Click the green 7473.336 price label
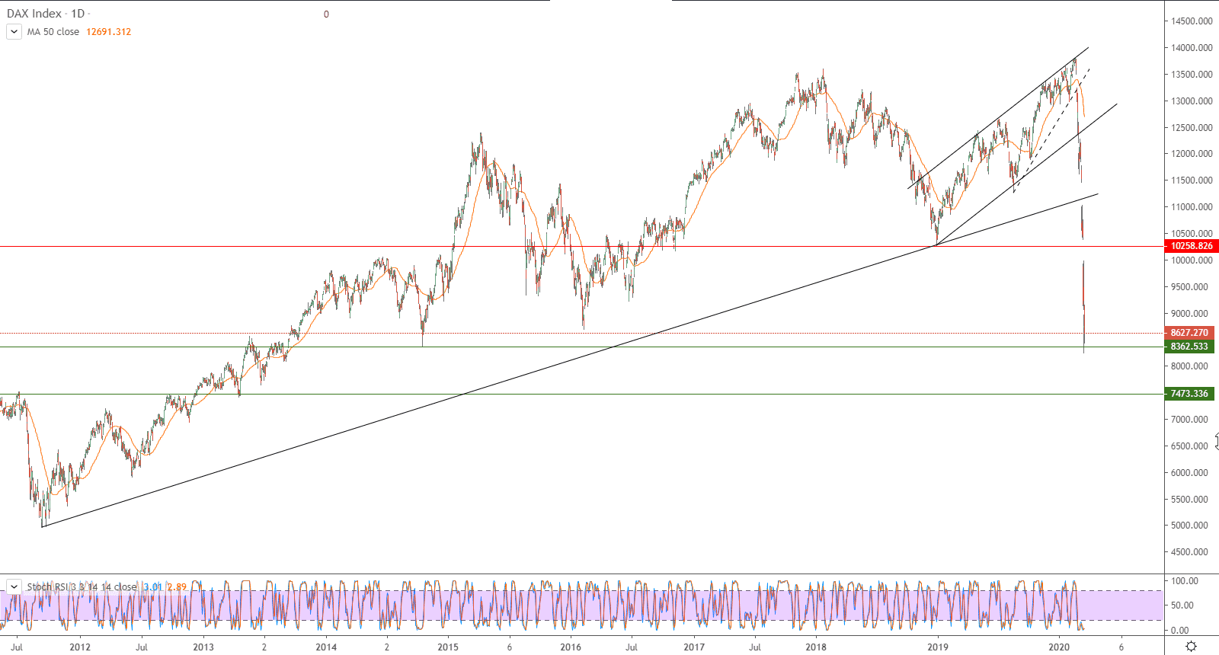This screenshot has height=655, width=1219. [x=1189, y=394]
